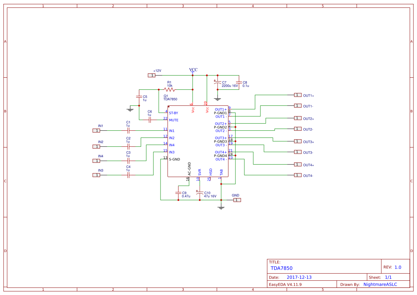Select the TDA7850 title text in title block
The width and height of the screenshot is (417, 295).
pyautogui.click(x=281, y=268)
